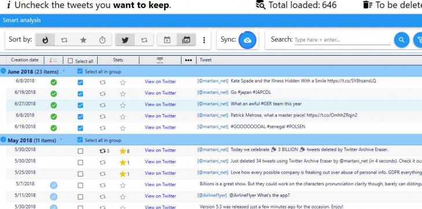This screenshot has height=209, width=422.
Task: Open View on Twitter for Go #japan tweet
Action: click(x=160, y=93)
